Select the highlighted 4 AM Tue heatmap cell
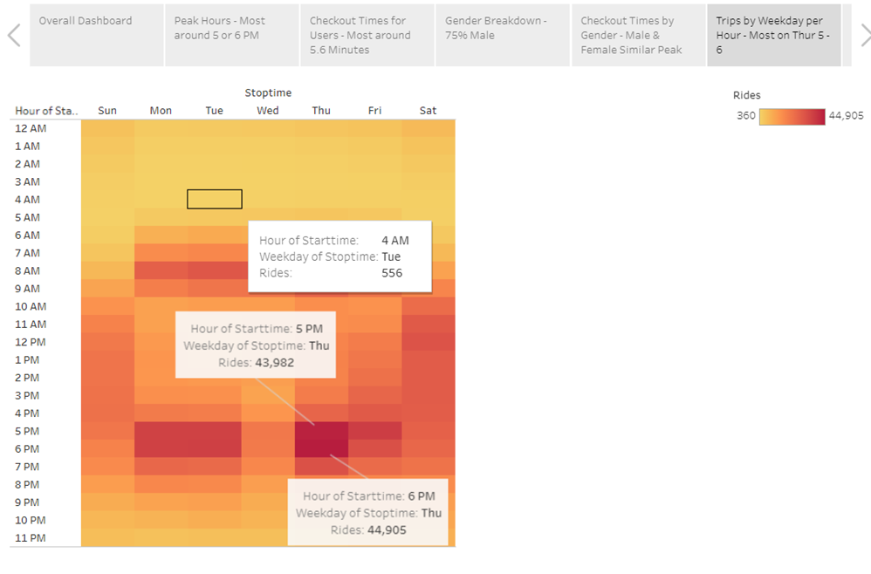 (214, 199)
